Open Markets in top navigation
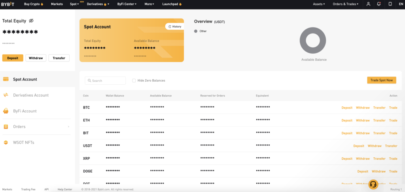The height and width of the screenshot is (192, 405). (x=57, y=4)
